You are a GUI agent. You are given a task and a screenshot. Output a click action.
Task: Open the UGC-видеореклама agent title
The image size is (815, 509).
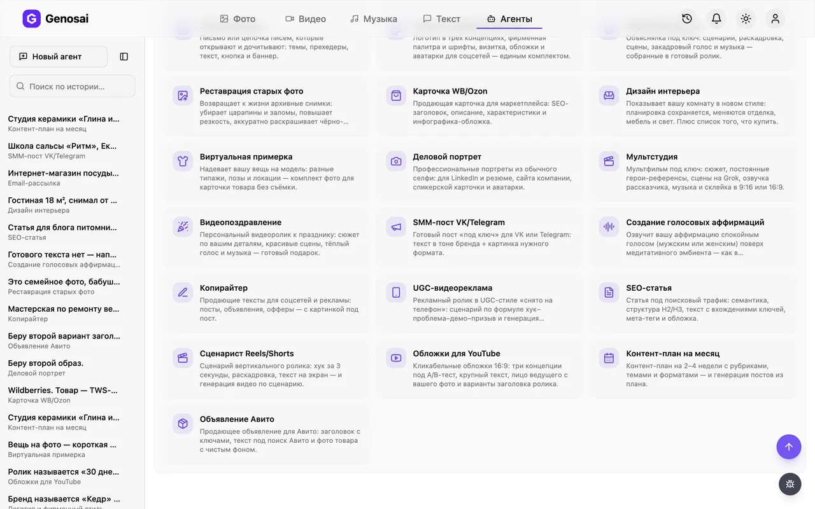(453, 288)
